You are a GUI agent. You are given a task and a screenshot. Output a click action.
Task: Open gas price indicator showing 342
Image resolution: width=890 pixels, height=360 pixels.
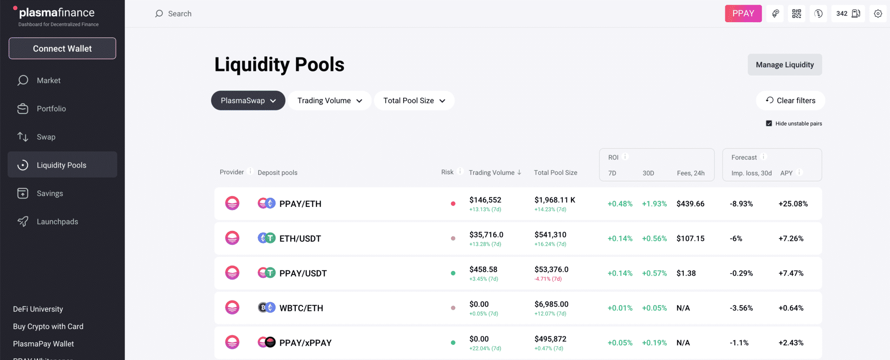(x=848, y=13)
